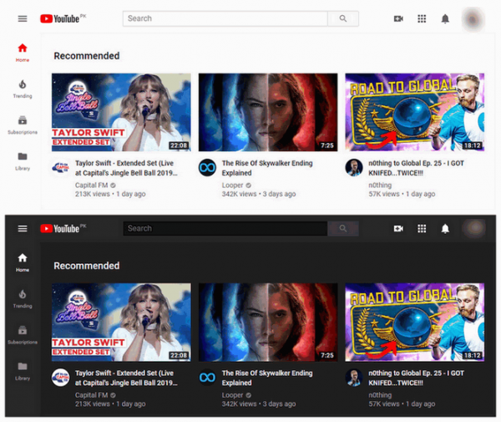The image size is (501, 422).
Task: Click the Looper channel avatar in light theme
Action: (207, 167)
